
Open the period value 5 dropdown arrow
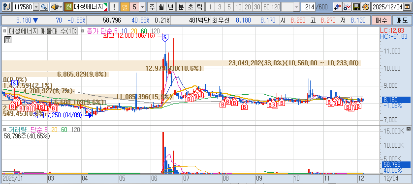[x=142, y=7]
